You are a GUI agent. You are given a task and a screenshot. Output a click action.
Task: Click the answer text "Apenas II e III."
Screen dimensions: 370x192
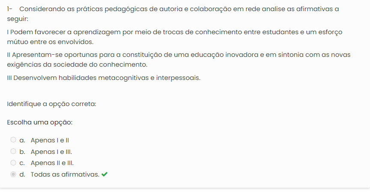(x=52, y=163)
